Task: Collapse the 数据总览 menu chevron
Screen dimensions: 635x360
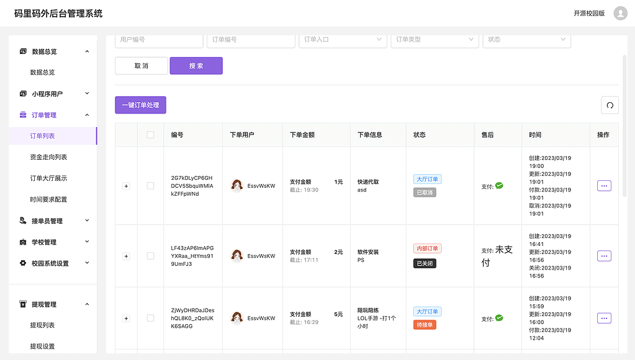Action: click(x=87, y=51)
